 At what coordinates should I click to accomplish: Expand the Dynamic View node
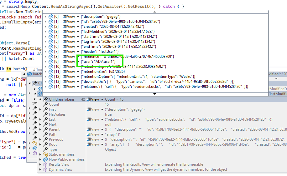40,169
